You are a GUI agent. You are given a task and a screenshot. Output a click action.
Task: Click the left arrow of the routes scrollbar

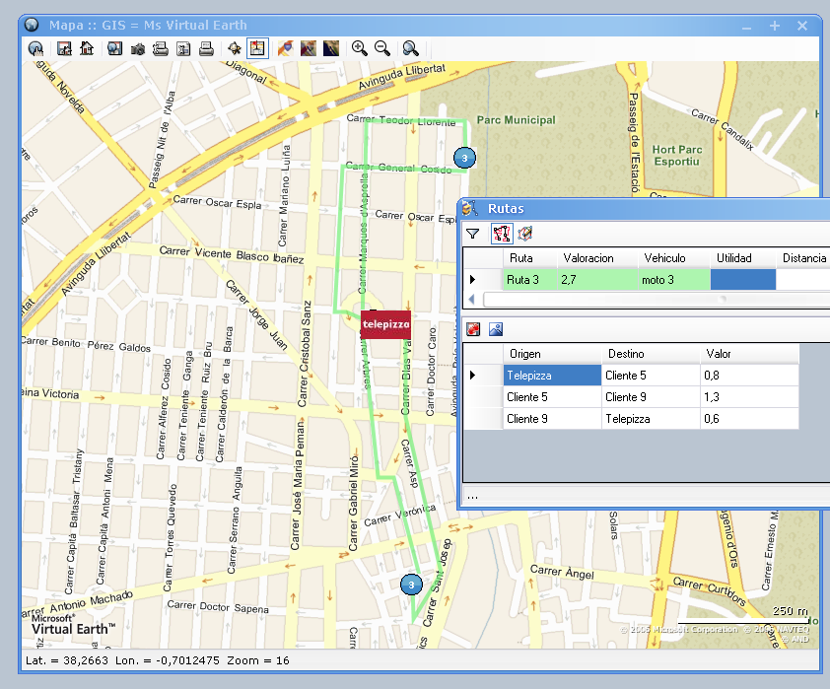[471, 299]
